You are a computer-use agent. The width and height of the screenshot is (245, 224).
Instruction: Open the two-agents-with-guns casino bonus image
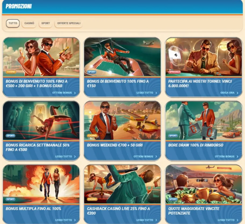click(41, 57)
